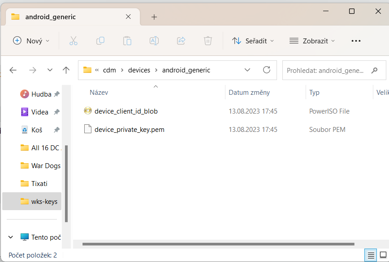Click the Share icon in toolbar
Image resolution: width=389 pixels, height=262 pixels.
tap(181, 41)
